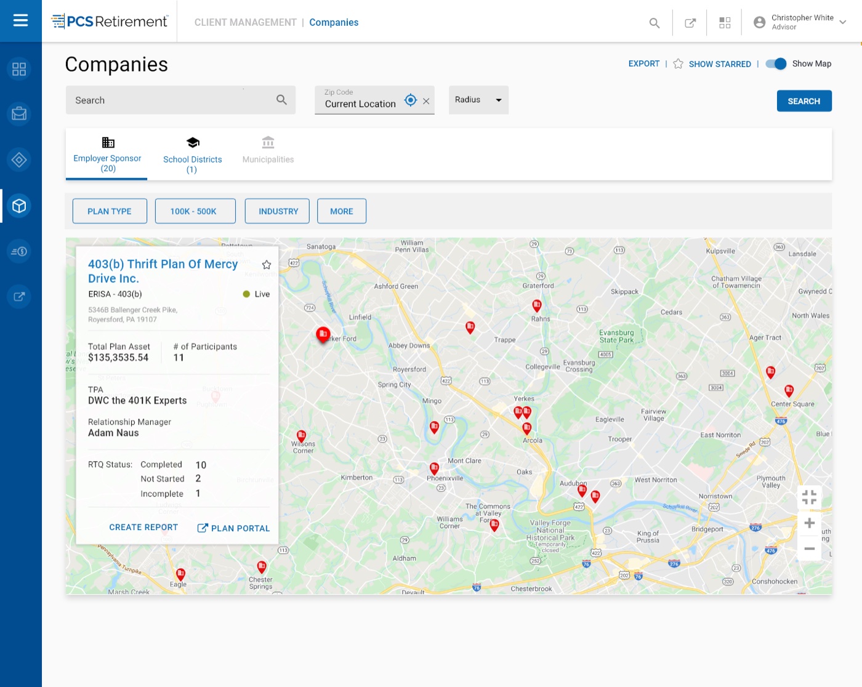Go to Companies breadcrumb
Viewport: 862px width, 687px height.
[334, 23]
